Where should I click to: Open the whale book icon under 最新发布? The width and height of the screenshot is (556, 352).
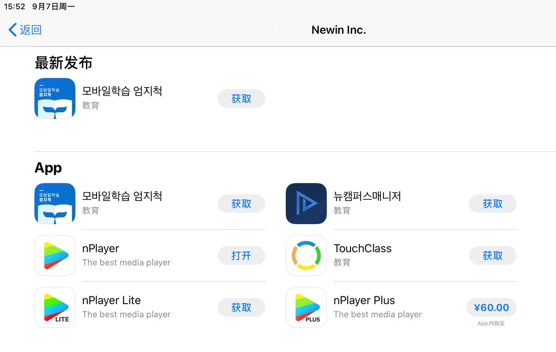pyautogui.click(x=55, y=98)
